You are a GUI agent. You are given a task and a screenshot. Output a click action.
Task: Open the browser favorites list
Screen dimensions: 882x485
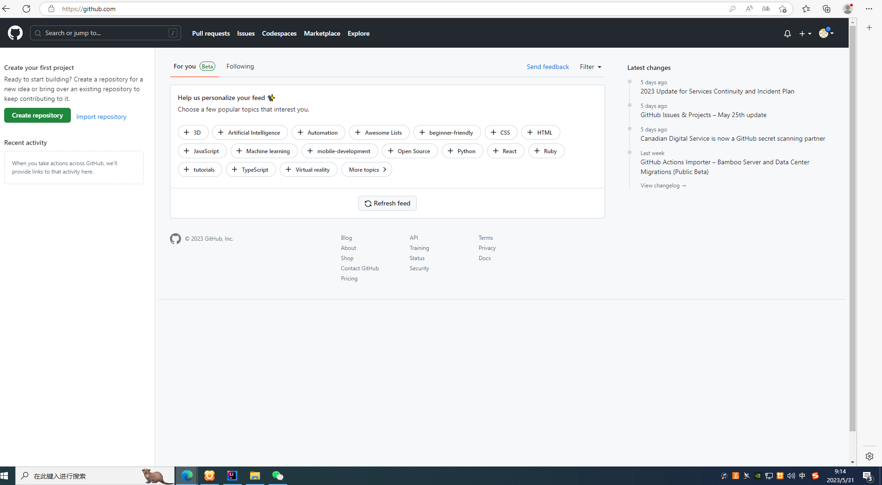(x=806, y=9)
